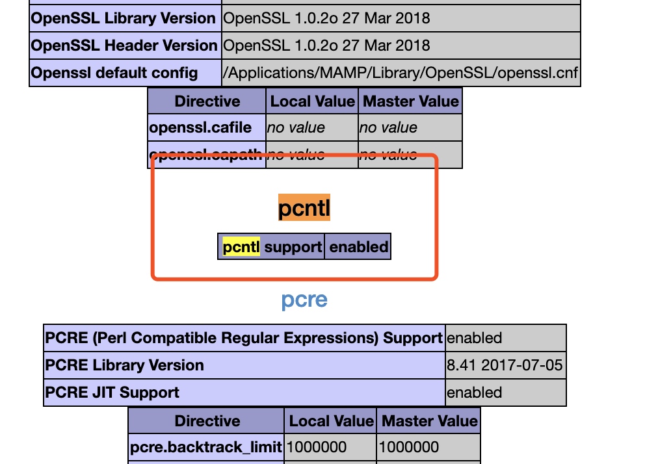Screen dimensions: 658x464
Task: Select the 'openssl.cafile' directive cell
Action: (207, 127)
